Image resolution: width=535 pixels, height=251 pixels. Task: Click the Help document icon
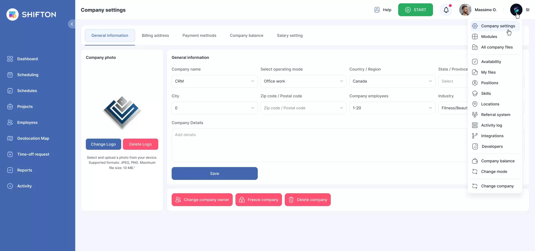[x=377, y=10]
